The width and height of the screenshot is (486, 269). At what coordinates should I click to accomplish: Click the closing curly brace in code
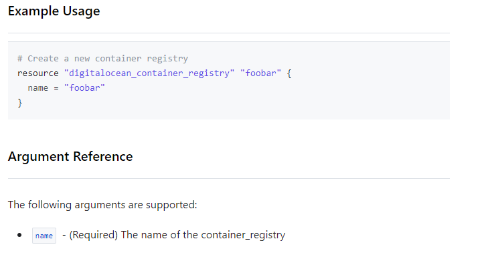point(20,103)
